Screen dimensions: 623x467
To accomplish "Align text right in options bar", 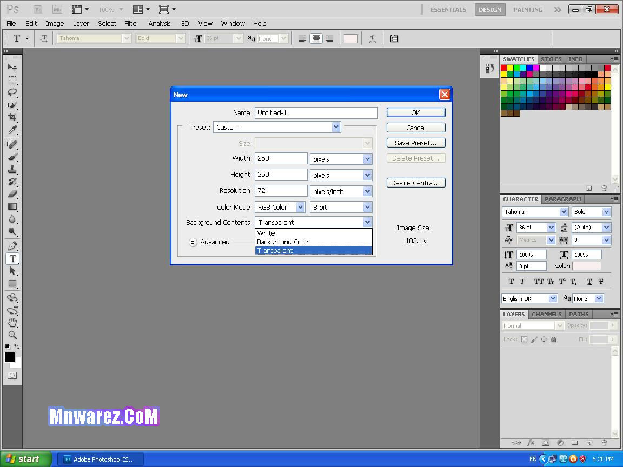I will pyautogui.click(x=329, y=38).
